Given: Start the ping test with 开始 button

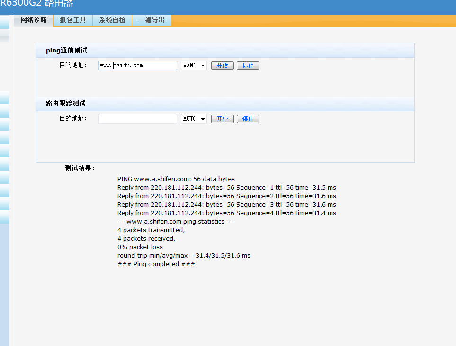Looking at the screenshot, I should pos(223,66).
